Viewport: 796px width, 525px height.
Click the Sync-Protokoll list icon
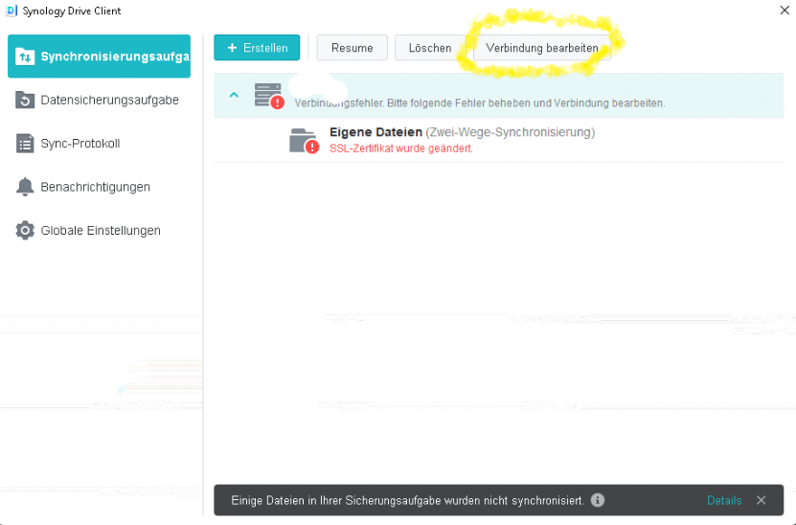(25, 144)
